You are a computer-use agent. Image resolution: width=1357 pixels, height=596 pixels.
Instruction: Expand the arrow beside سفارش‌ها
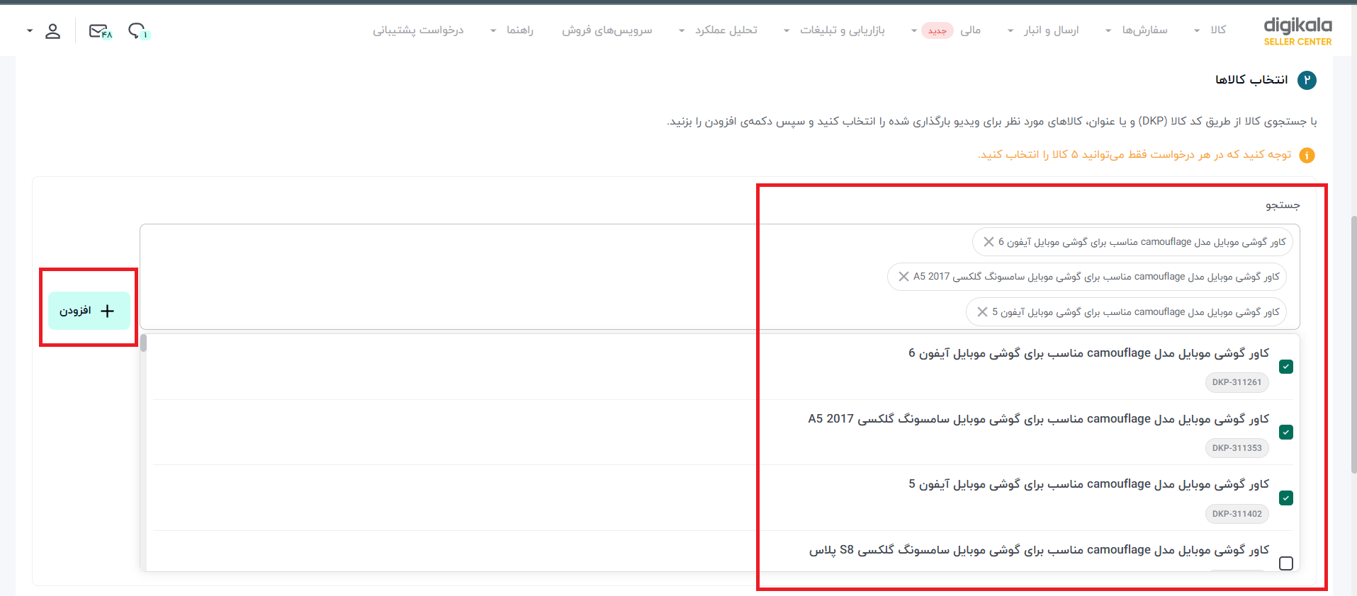click(x=1108, y=30)
